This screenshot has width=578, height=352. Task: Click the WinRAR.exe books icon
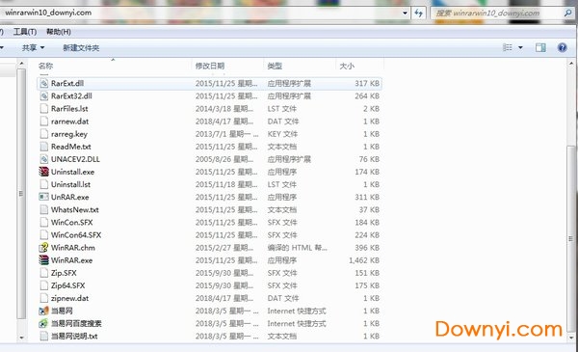(44, 260)
